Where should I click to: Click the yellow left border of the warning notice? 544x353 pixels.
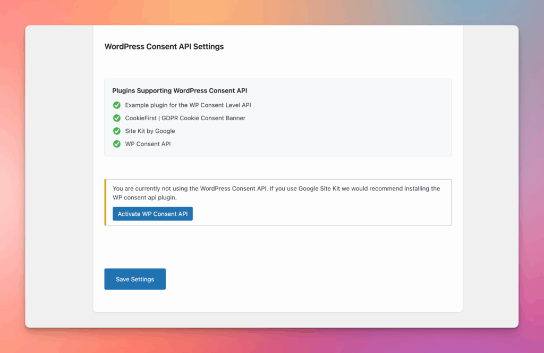[x=105, y=203]
